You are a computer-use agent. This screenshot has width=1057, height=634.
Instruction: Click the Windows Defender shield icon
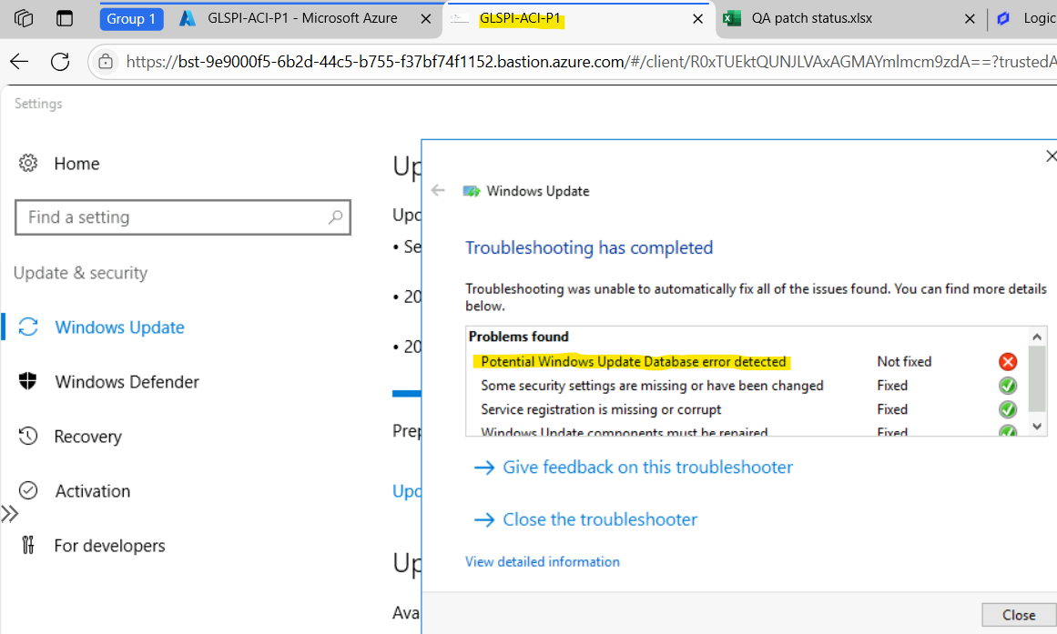tap(28, 381)
